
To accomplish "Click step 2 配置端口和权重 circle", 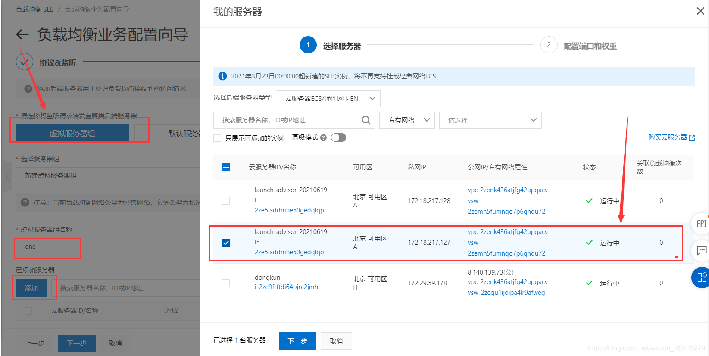I will [x=549, y=45].
